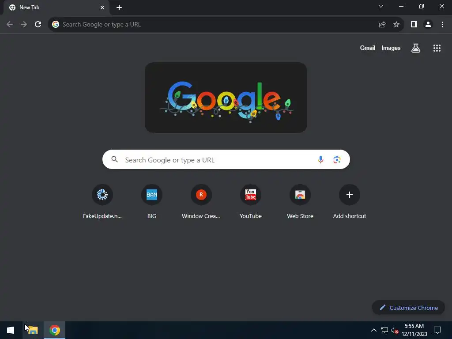Image resolution: width=452 pixels, height=339 pixels.
Task: Open the tab search dropdown arrow
Action: click(381, 6)
